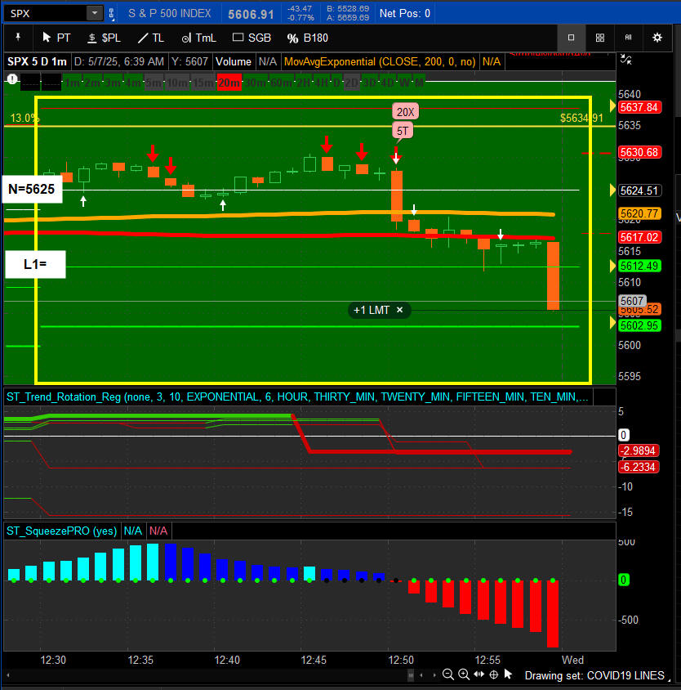The image size is (681, 690).
Task: Click the 5602.95 green price bubble
Action: tap(639, 325)
